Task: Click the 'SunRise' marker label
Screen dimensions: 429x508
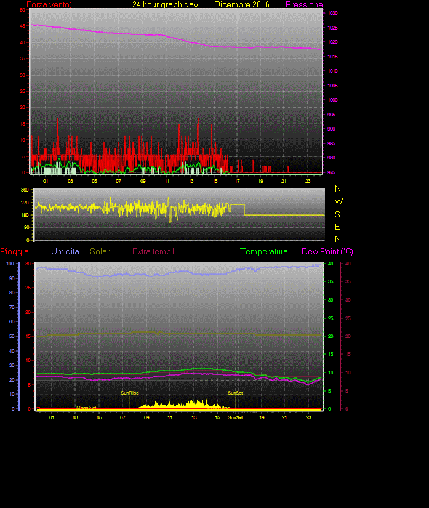Action: (x=129, y=393)
